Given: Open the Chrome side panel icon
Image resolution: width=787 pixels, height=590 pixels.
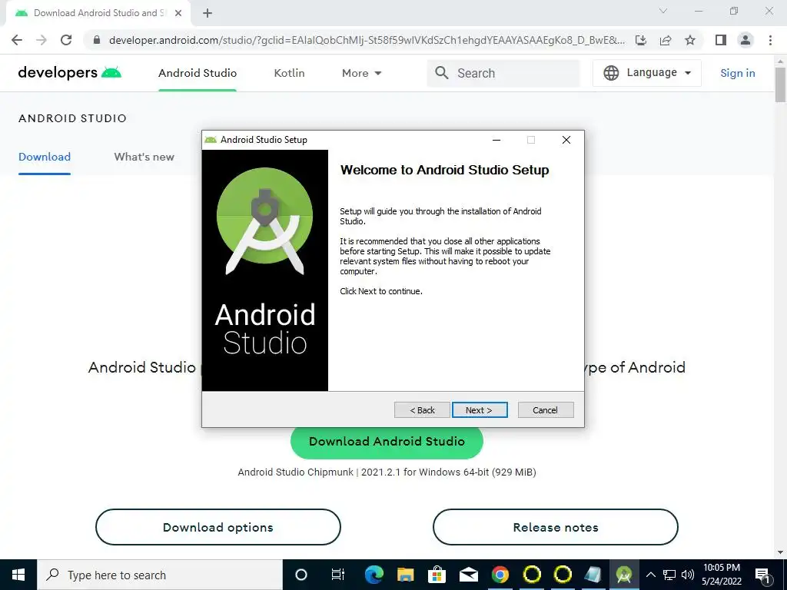Looking at the screenshot, I should 721,40.
